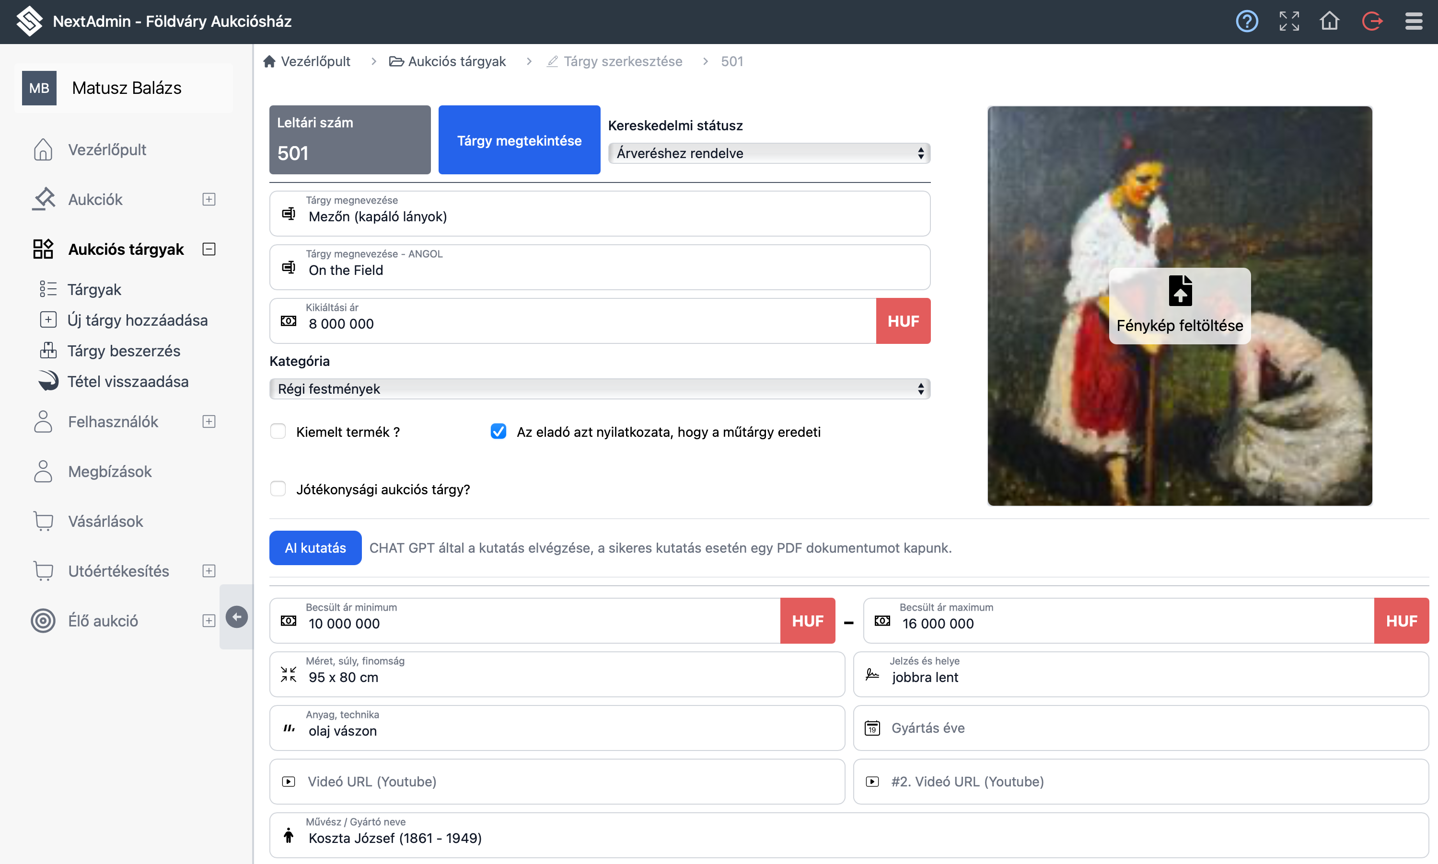
Task: Click the target icon beside Élő aukció
Action: coord(43,621)
